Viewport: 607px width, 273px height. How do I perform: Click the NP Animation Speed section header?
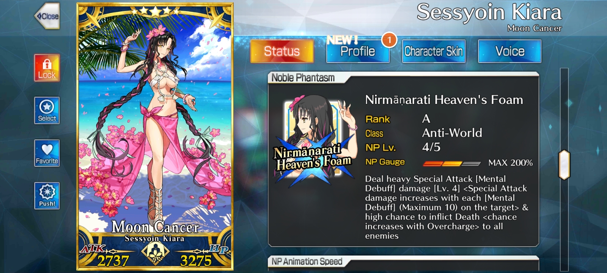click(x=307, y=261)
